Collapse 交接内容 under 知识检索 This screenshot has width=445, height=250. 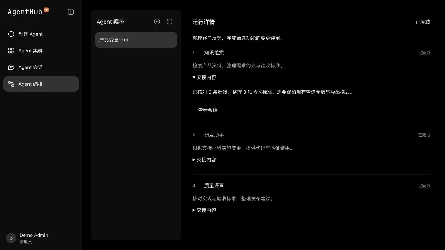(x=204, y=77)
